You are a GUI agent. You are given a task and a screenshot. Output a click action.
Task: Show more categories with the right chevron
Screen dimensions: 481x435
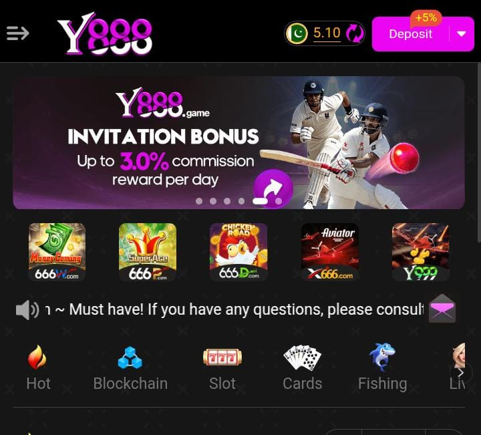pyautogui.click(x=461, y=373)
